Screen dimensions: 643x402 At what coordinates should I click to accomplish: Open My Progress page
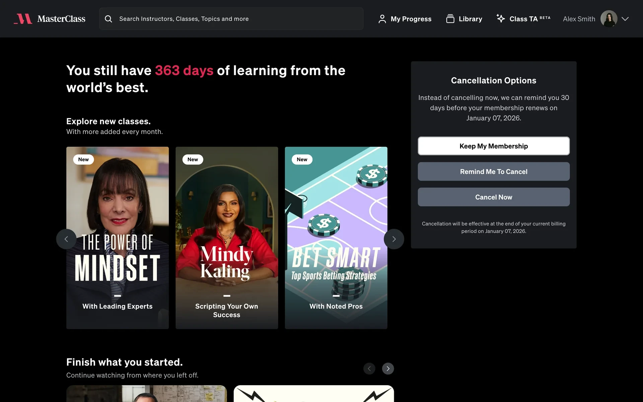(405, 19)
